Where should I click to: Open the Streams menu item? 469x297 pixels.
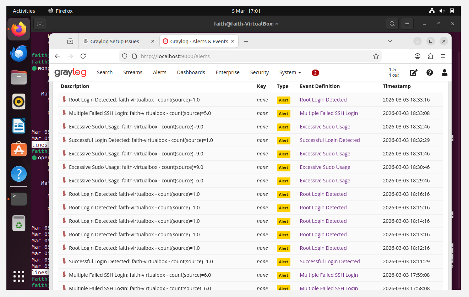point(132,72)
